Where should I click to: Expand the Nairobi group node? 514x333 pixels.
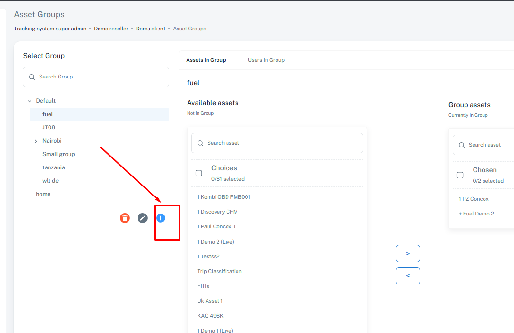click(x=36, y=141)
